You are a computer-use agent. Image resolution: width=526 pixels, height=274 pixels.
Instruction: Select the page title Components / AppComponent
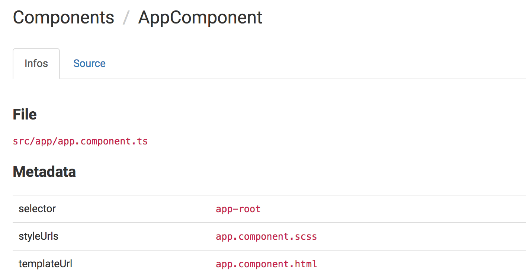coord(137,17)
